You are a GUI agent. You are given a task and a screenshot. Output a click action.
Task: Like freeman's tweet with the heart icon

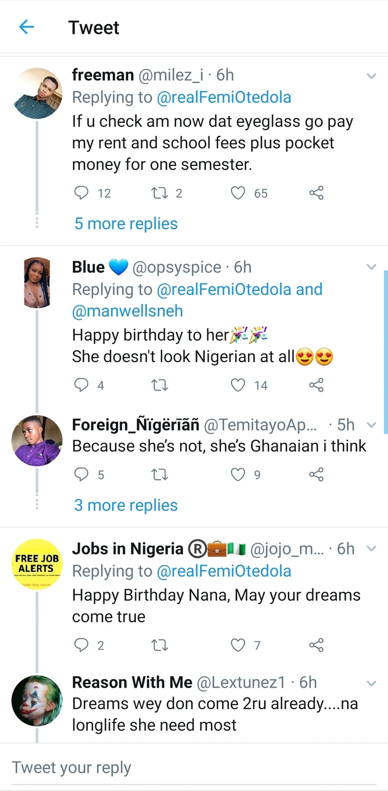tap(238, 193)
